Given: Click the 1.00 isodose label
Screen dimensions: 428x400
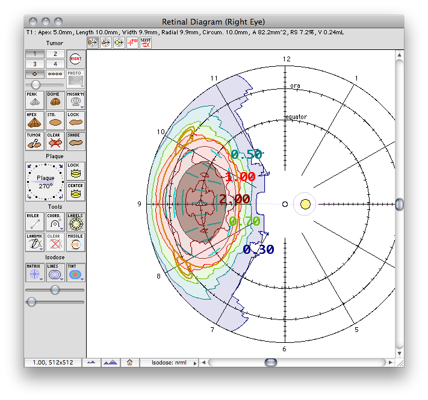Looking at the screenshot, I should coord(240,177).
